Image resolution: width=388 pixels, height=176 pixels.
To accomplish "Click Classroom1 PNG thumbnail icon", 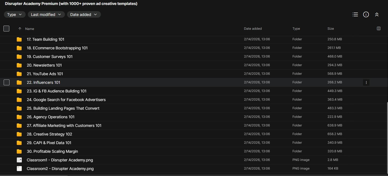I will click(x=19, y=160).
